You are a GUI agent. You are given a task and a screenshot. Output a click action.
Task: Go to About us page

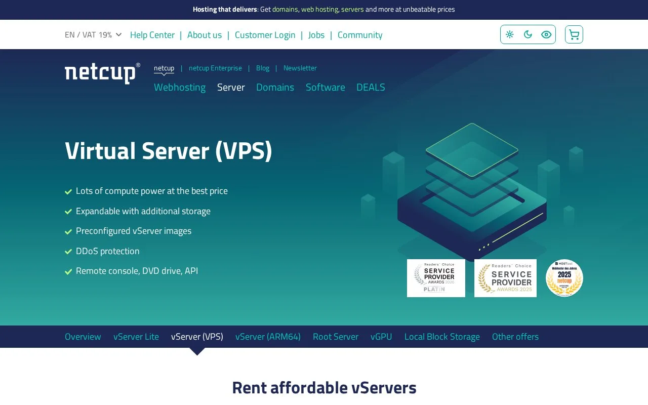[205, 35]
